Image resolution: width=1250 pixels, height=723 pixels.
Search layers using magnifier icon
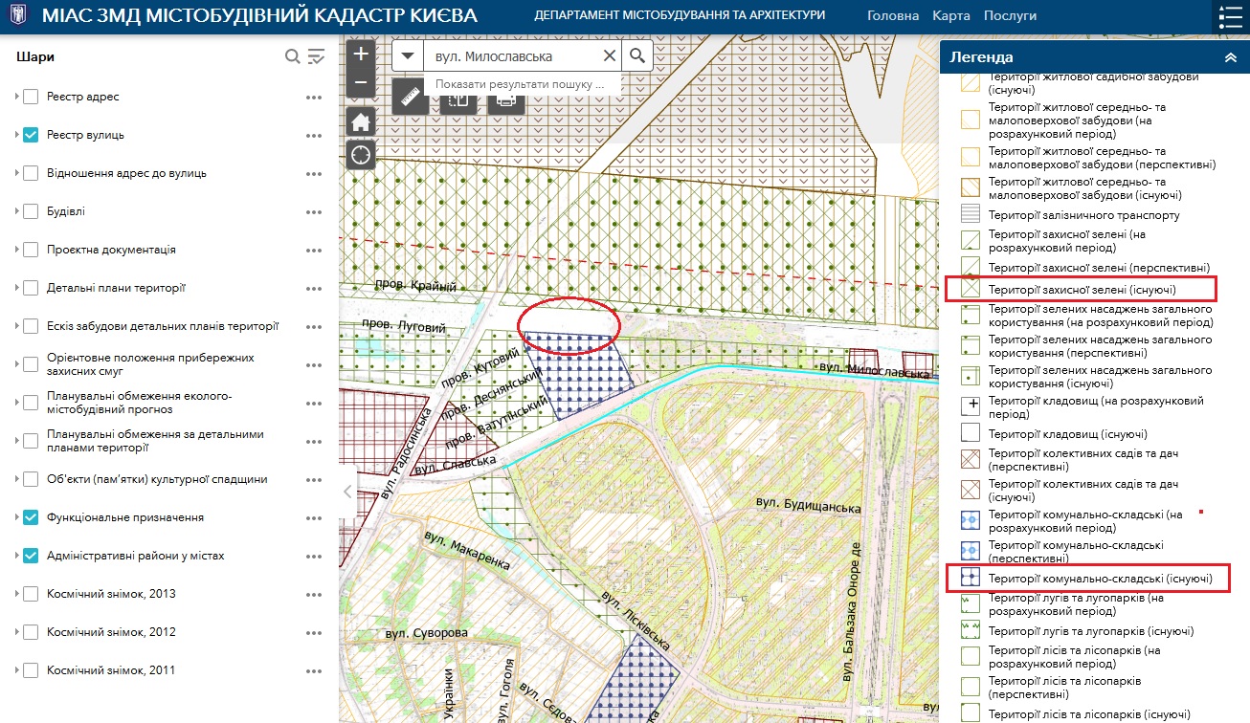pyautogui.click(x=293, y=57)
